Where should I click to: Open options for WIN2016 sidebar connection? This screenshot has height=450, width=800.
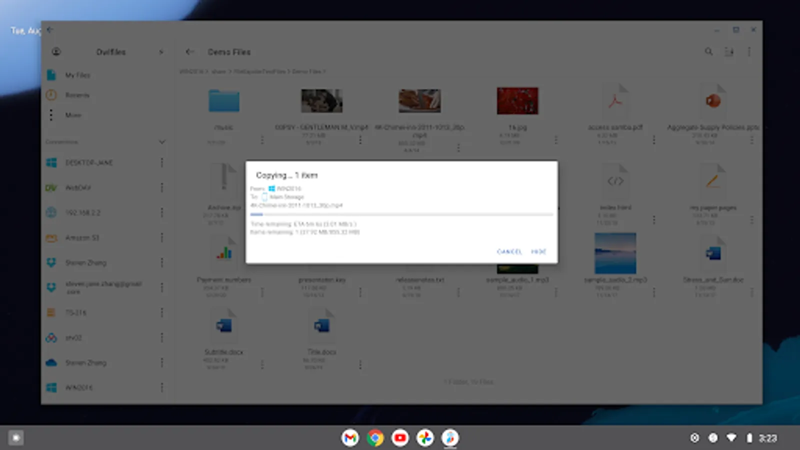point(162,387)
